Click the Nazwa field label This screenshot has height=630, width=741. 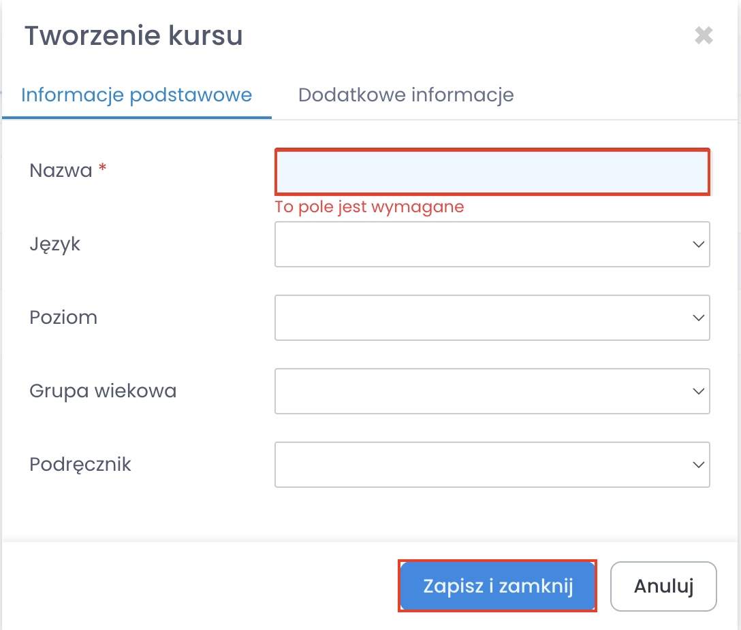(61, 170)
